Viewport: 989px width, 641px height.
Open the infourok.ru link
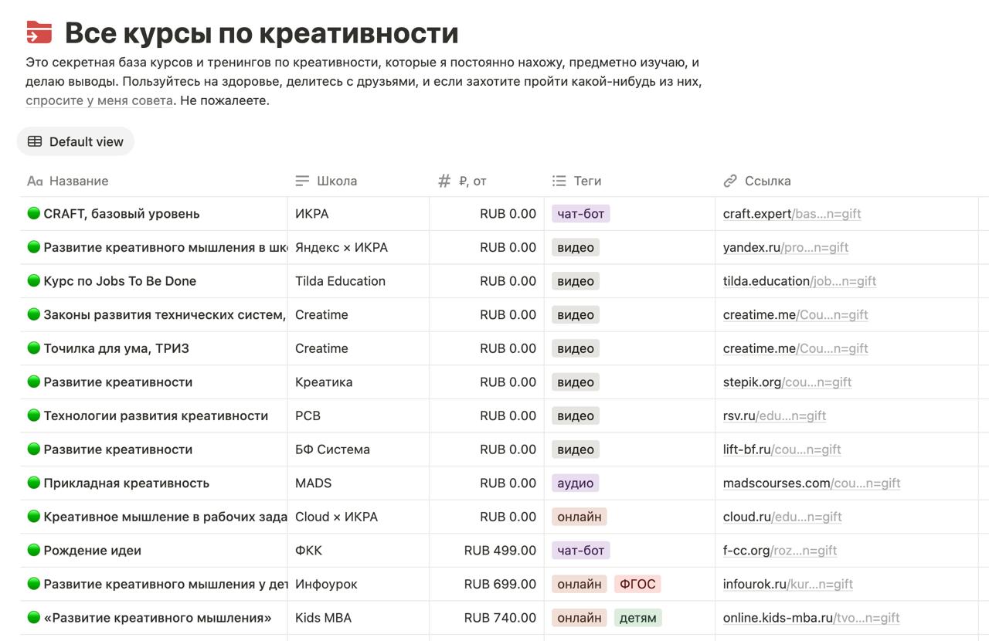click(x=788, y=584)
